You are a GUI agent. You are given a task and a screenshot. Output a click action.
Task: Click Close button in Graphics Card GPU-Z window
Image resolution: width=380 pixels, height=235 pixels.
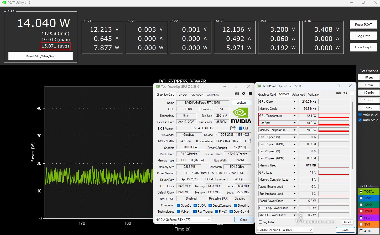(243, 220)
